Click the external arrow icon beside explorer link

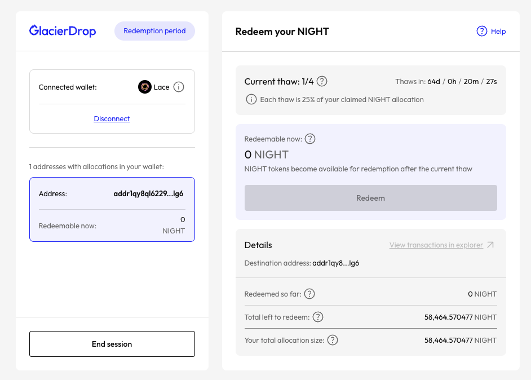click(x=490, y=245)
